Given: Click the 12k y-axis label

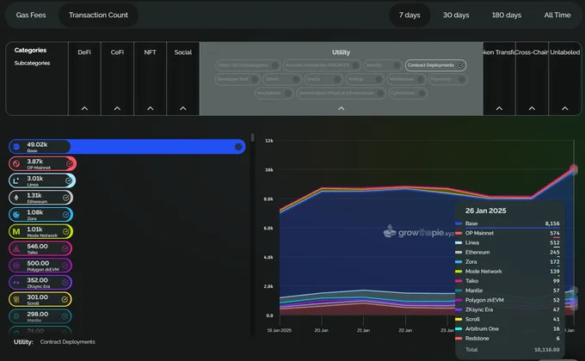Looking at the screenshot, I should pyautogui.click(x=269, y=141).
